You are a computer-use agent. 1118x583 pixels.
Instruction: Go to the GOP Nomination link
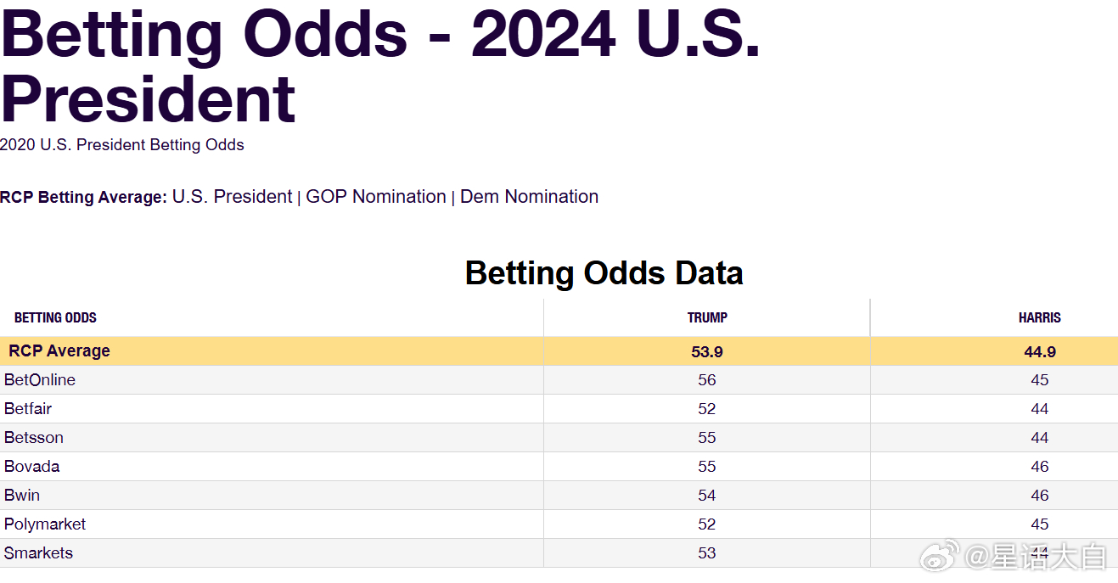[x=375, y=197]
